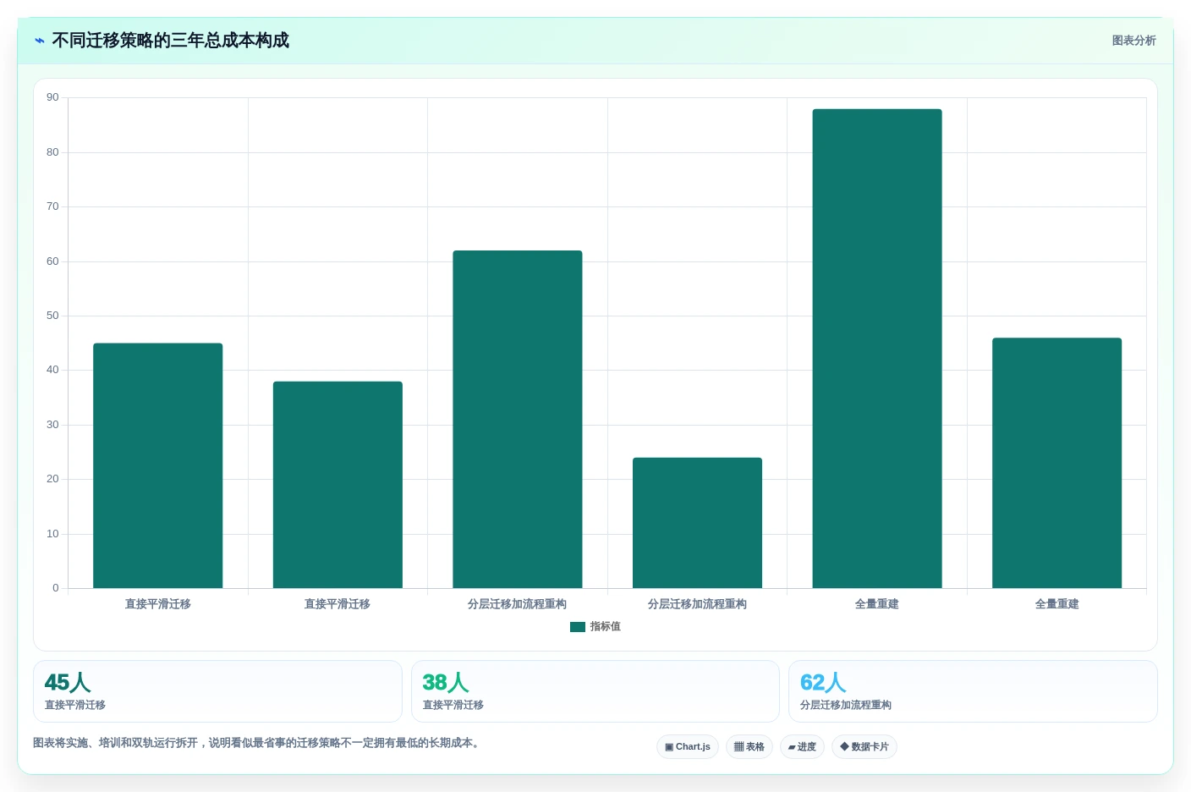Click the x-axis label beneath the 62 bar
The image size is (1191, 792).
point(518,604)
